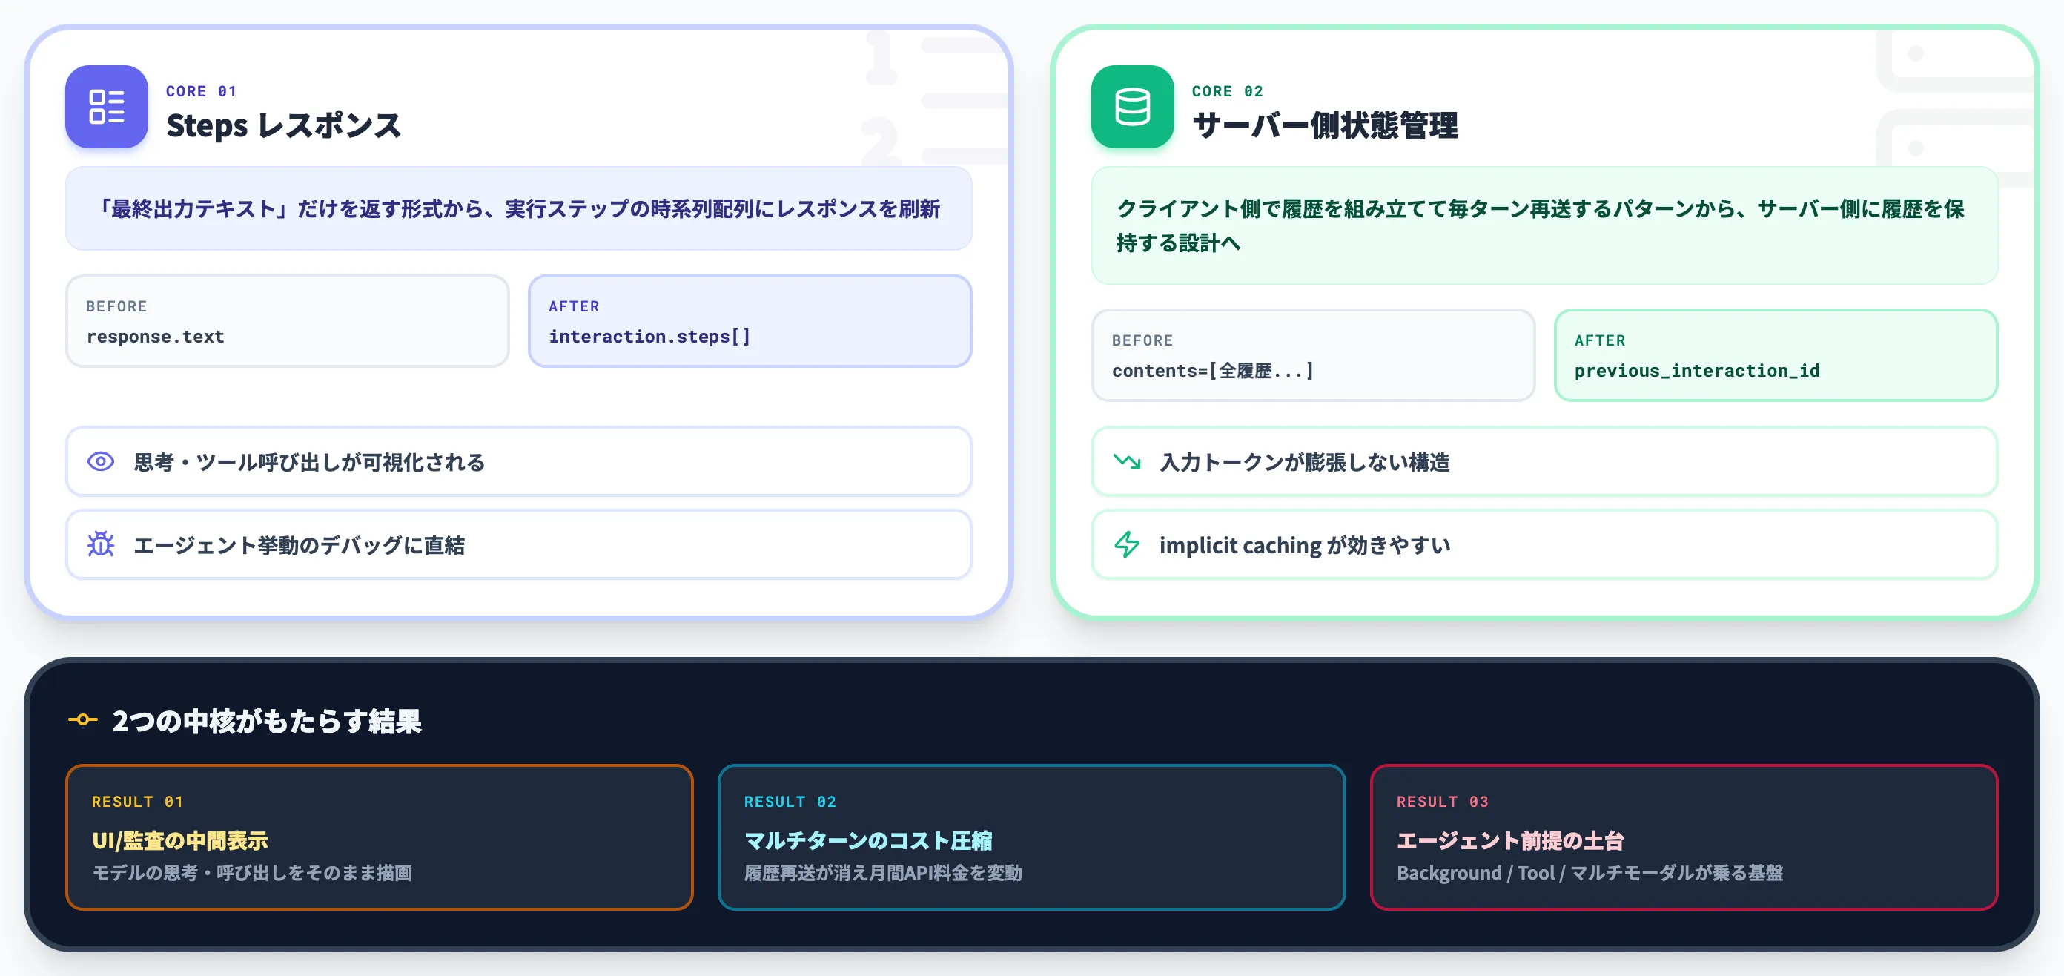
Task: Click the purple list icon for CORE 01
Action: [107, 107]
